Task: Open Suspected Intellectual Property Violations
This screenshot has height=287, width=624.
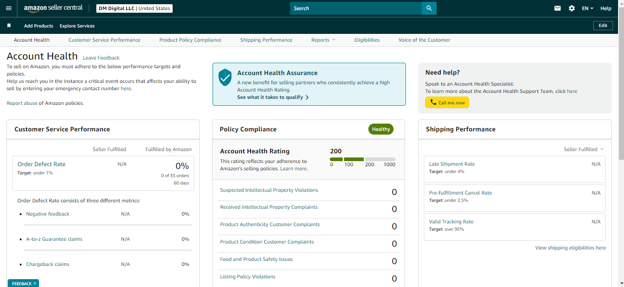Action: [269, 190]
